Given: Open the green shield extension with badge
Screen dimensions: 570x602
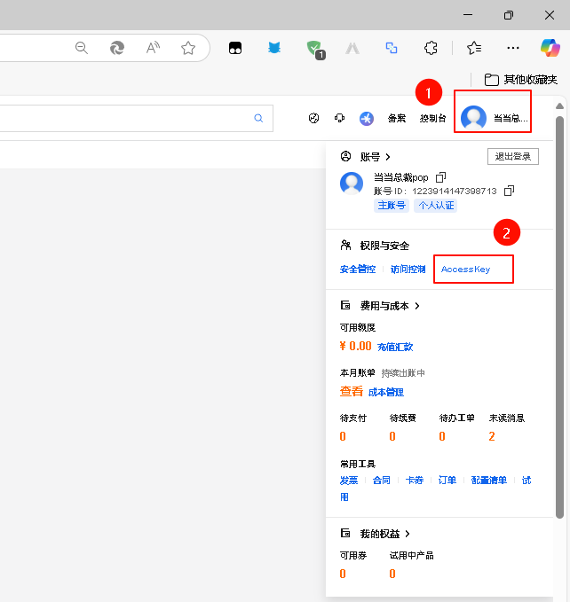Looking at the screenshot, I should (315, 50).
